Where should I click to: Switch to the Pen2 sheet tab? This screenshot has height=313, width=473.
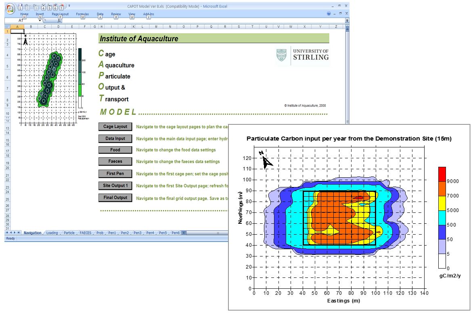pos(125,233)
